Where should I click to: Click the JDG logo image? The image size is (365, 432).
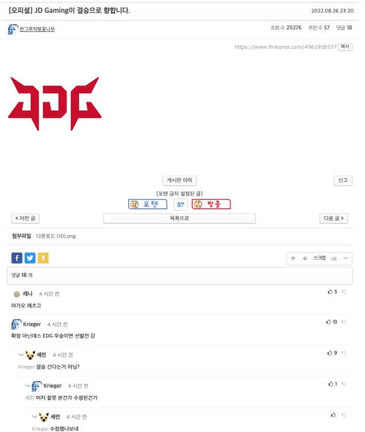tap(55, 104)
